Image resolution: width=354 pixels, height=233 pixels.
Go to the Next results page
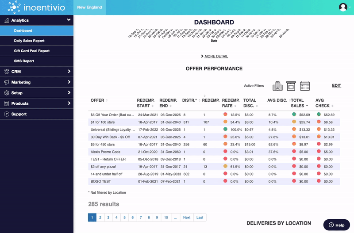187,218
